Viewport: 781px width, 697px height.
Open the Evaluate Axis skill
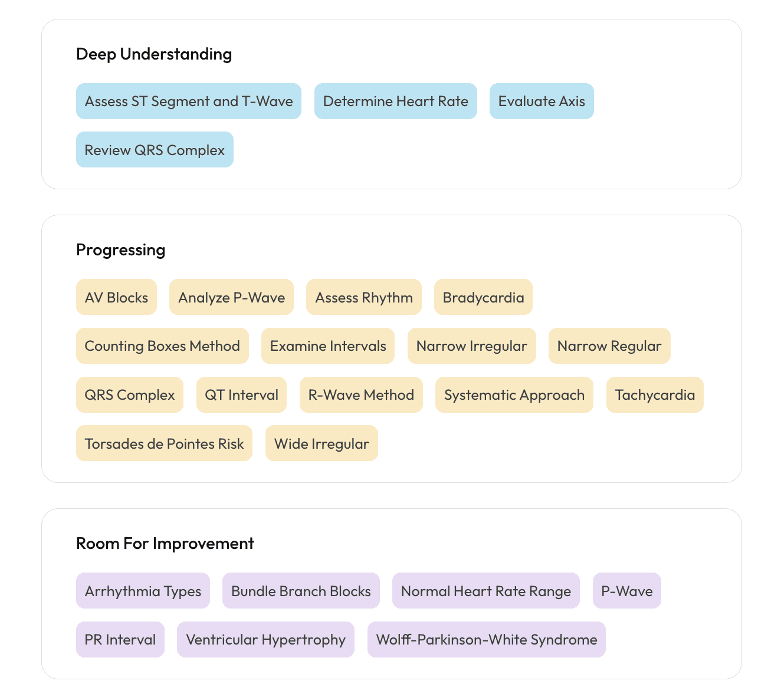click(541, 101)
